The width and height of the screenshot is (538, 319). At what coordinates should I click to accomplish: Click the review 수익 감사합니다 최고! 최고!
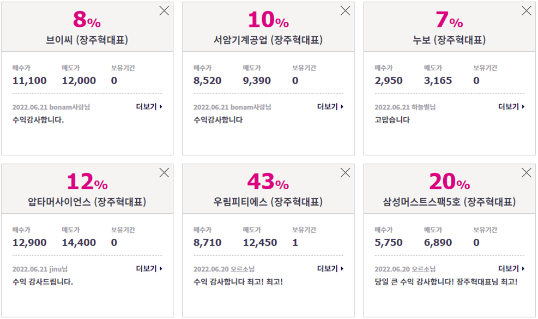coord(238,282)
